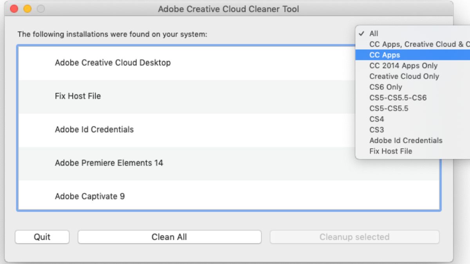Screen dimensions: 470x264
Task: Click the Cleanup selected button
Action: (354, 237)
